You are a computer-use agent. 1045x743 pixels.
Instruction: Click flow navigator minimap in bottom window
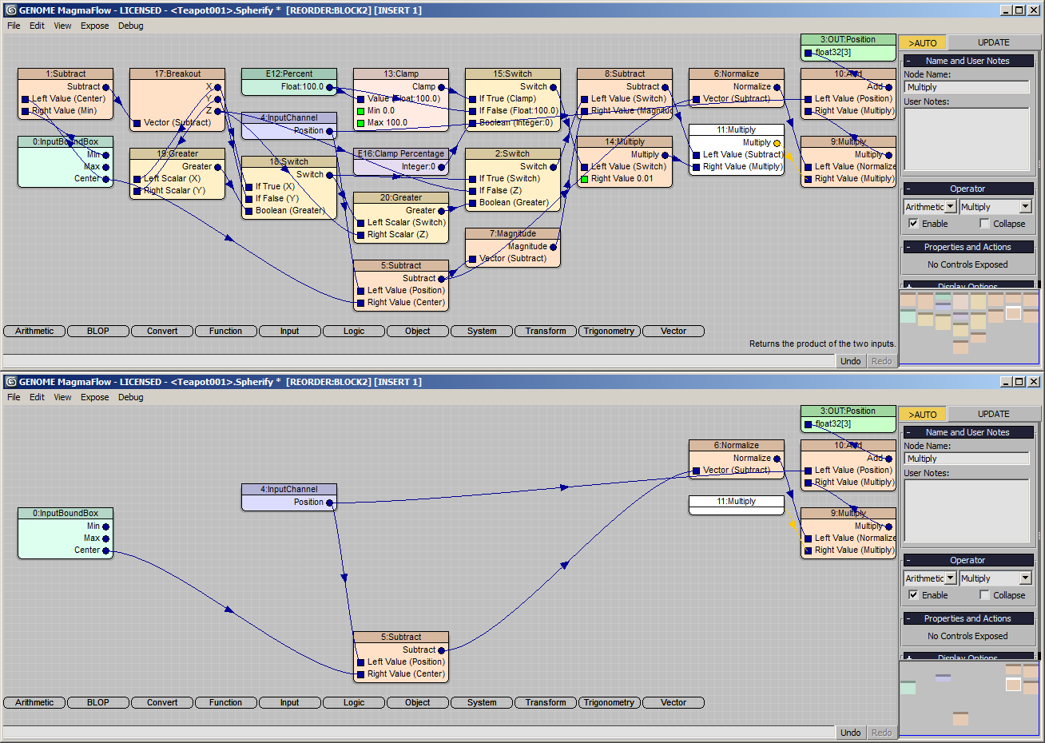pos(970,697)
